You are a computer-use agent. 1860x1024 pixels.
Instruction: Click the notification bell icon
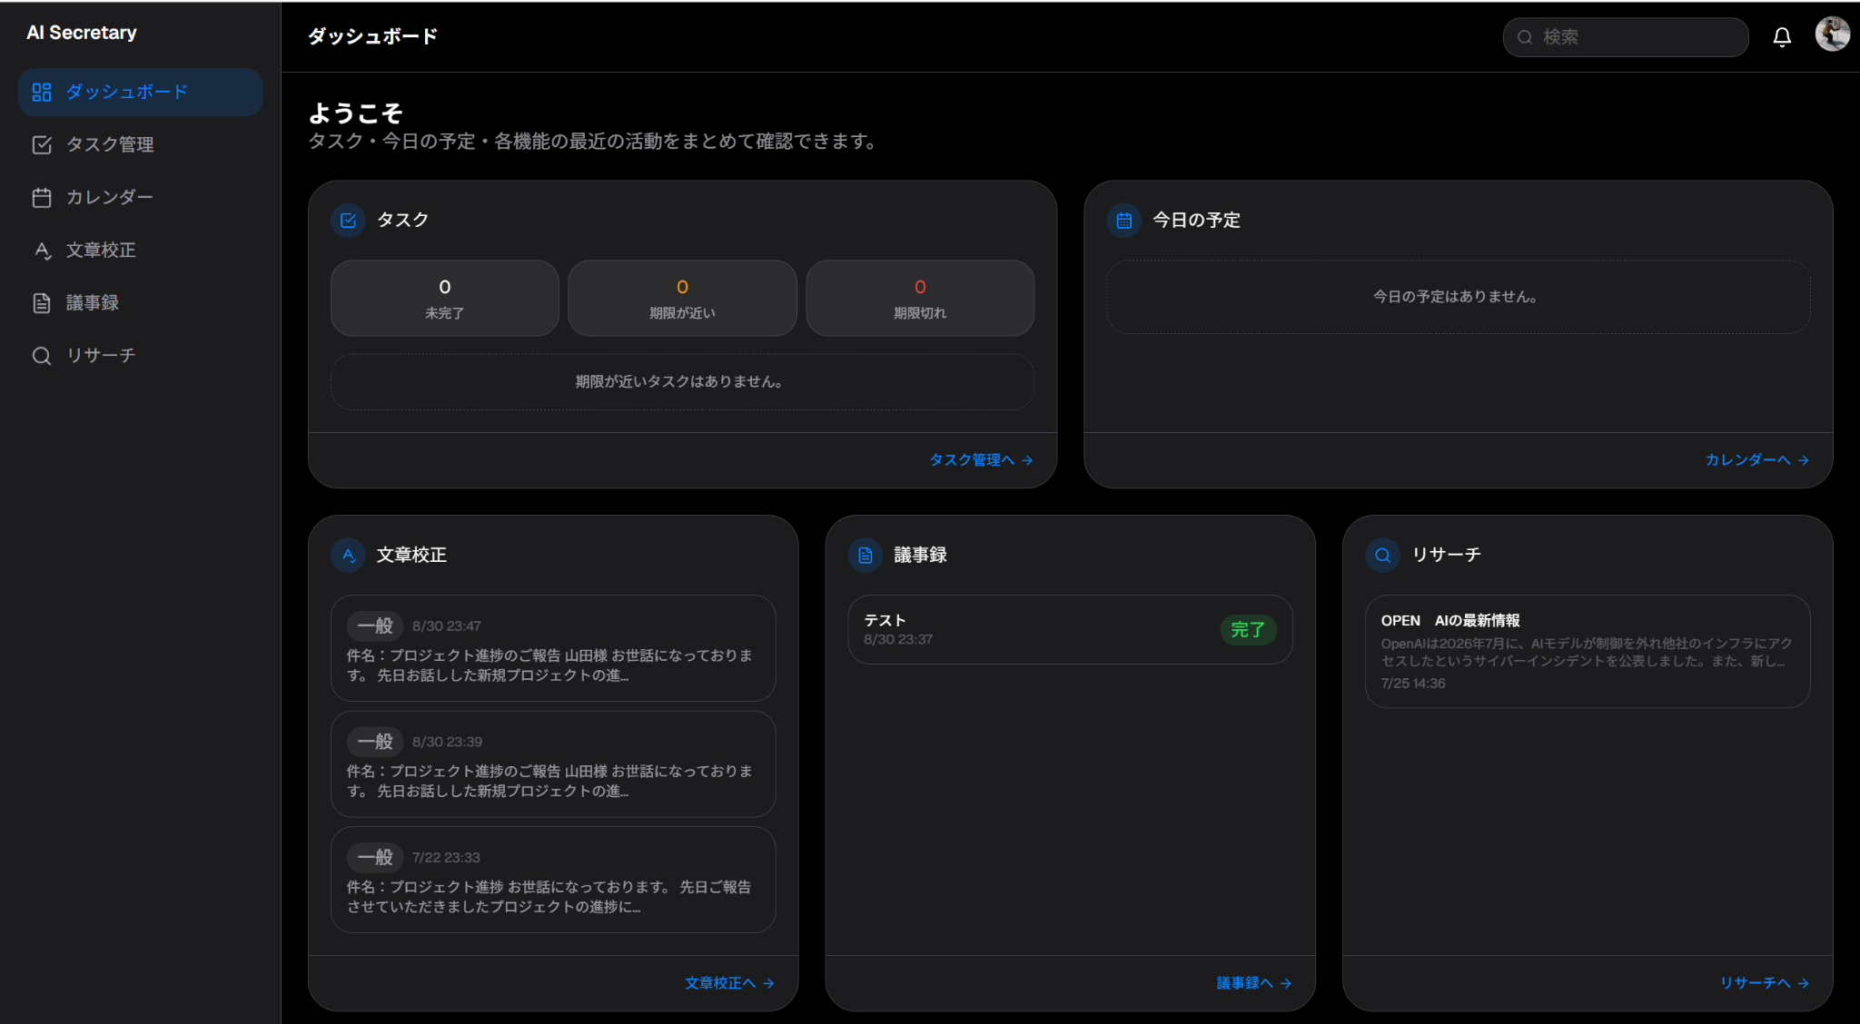click(x=1782, y=37)
